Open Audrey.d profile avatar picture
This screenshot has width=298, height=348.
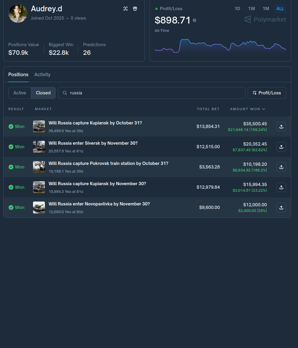click(x=18, y=13)
